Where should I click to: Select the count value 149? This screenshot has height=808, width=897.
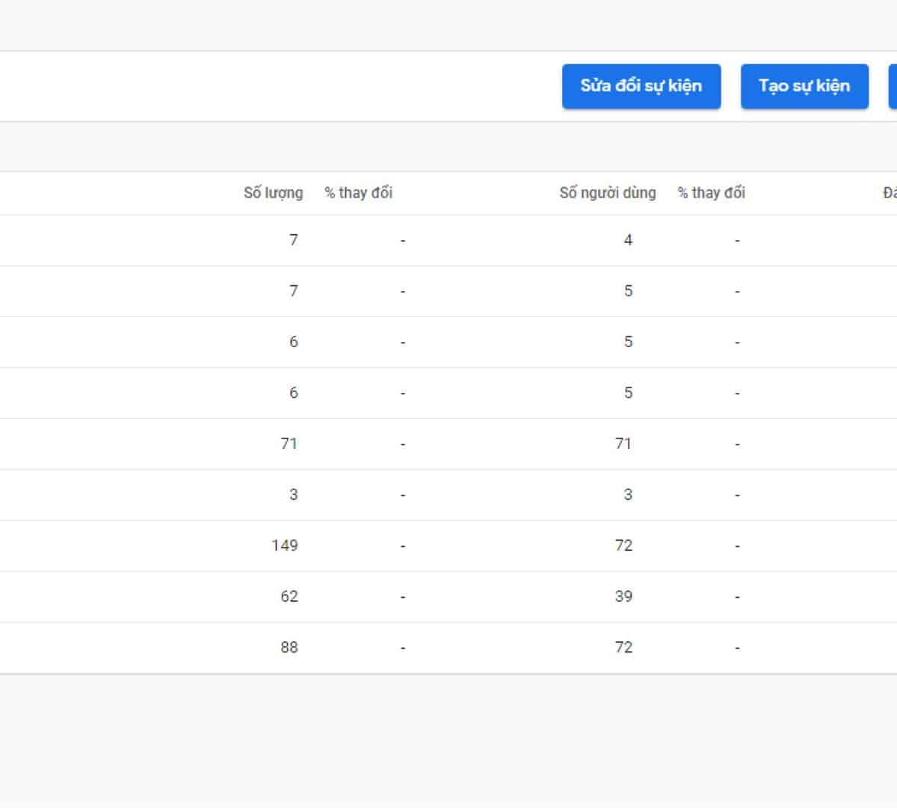point(285,545)
